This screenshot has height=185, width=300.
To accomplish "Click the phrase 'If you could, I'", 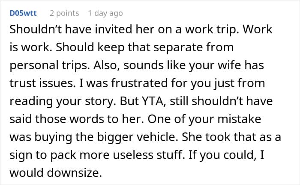I will coord(226,155).
